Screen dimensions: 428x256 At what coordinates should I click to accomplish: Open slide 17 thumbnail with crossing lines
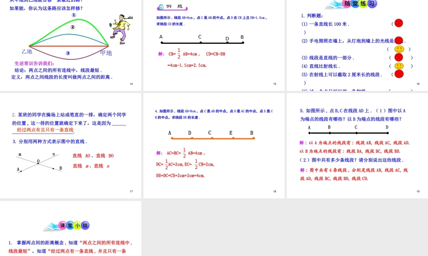coord(71,145)
